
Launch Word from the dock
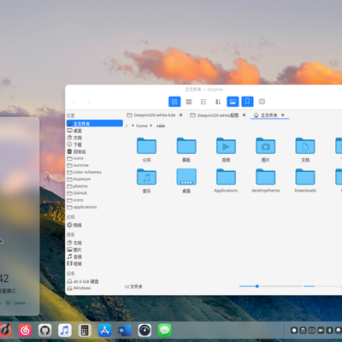click(x=125, y=331)
